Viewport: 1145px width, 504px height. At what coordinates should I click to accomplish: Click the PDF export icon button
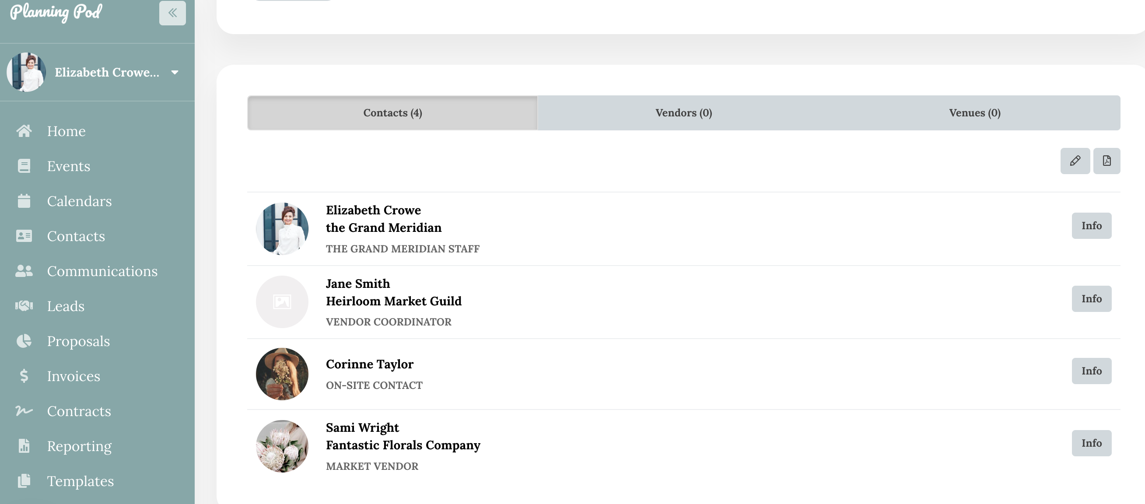tap(1106, 161)
